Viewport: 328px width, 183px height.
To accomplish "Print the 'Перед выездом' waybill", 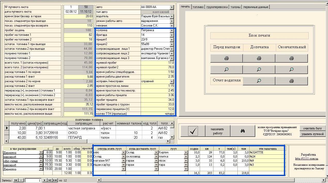I will (226, 58).
